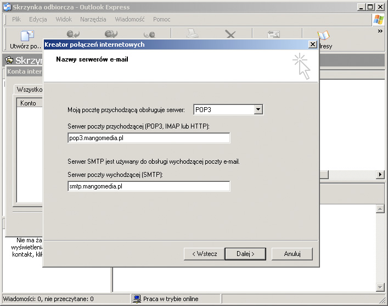Minimize the Outlook Express window
Screen dimensions: 388x306
361,7
